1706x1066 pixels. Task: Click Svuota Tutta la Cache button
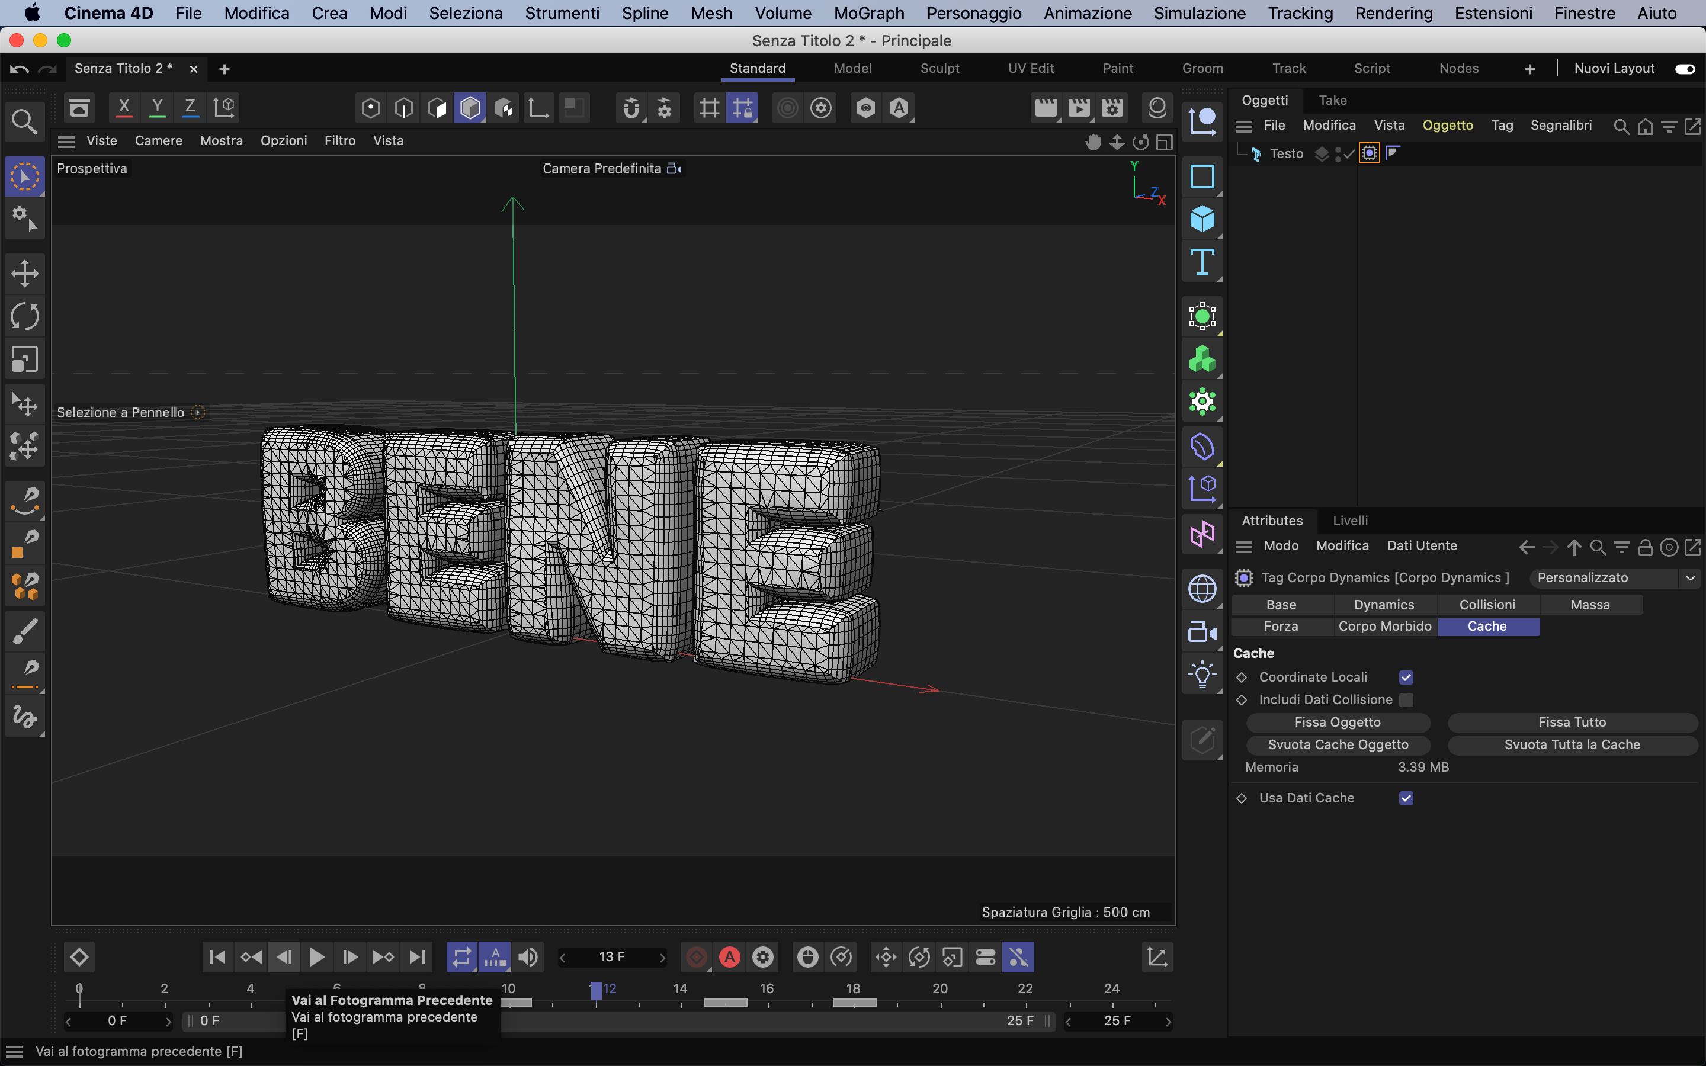(x=1572, y=744)
